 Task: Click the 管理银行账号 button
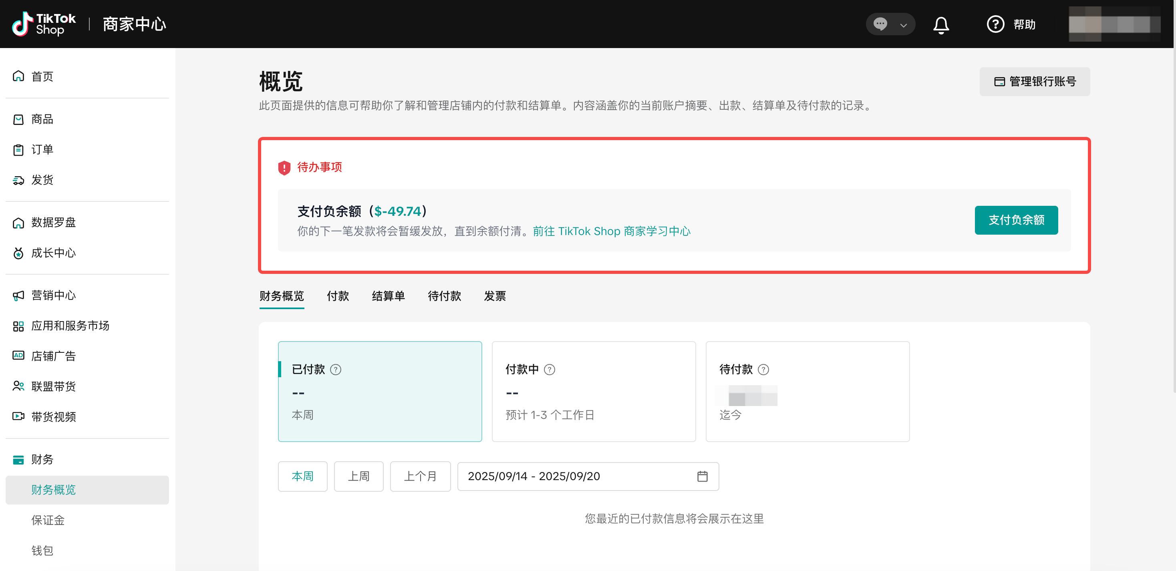(x=1035, y=82)
